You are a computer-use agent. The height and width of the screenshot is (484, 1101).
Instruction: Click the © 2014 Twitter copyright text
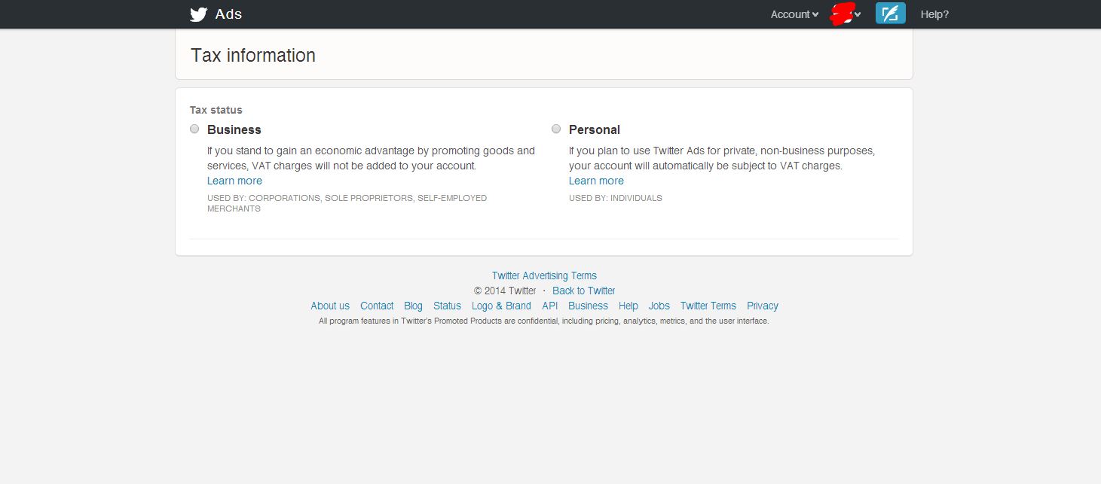pyautogui.click(x=505, y=291)
